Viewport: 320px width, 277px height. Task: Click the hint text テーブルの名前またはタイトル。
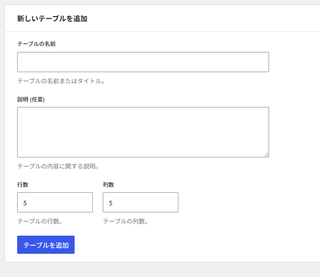coord(61,81)
